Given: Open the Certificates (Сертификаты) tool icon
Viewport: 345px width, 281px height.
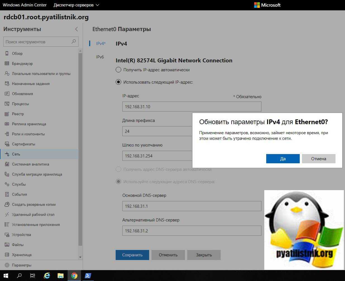Looking at the screenshot, I should pos(7,144).
